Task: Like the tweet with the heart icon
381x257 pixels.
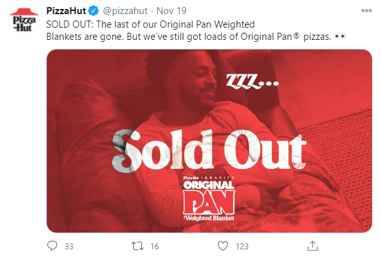Action: [x=223, y=246]
